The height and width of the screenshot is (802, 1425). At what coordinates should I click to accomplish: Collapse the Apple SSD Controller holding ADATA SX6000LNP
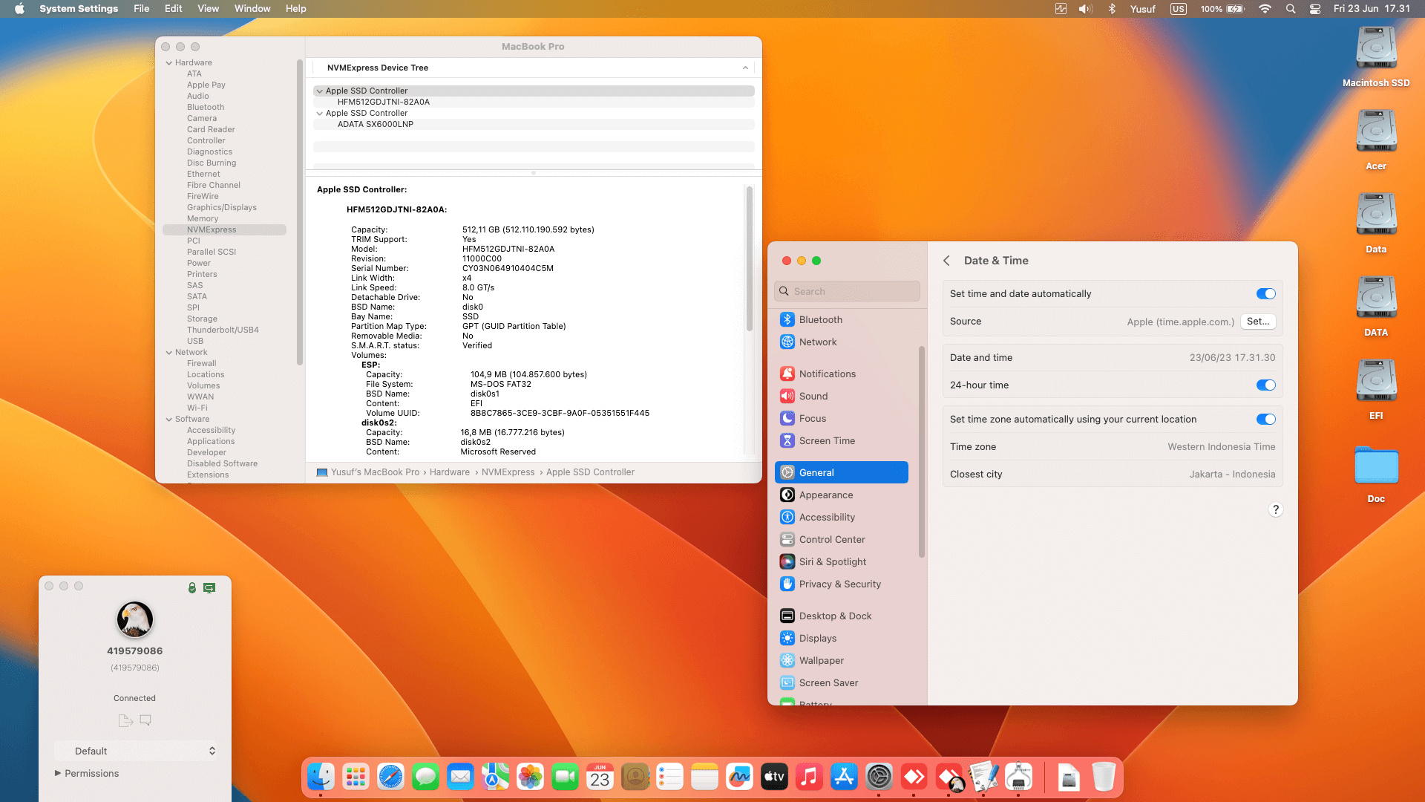coord(320,114)
